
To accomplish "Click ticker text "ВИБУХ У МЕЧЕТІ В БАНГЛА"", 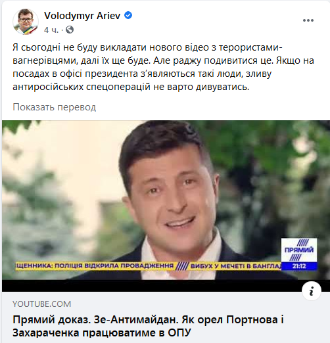I will point(236,266).
